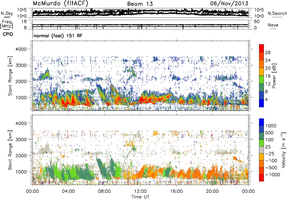Viewport: 287px width, 199px height.
Task: Click the red bottom segment of Velocity color bar
Action: coord(262,178)
